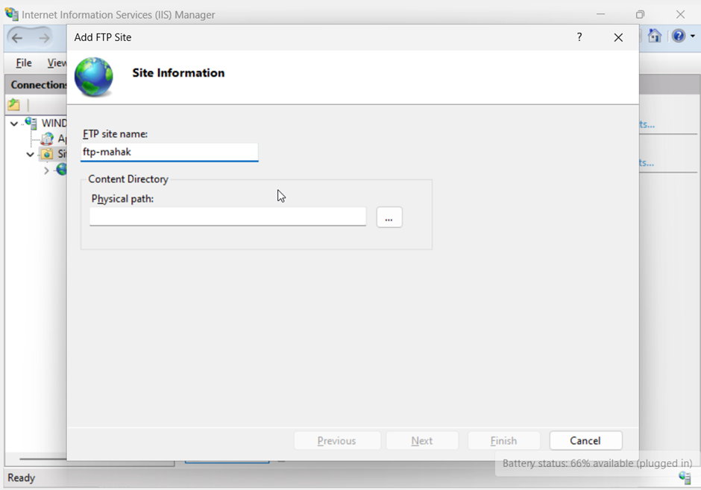Click the FTP site name input field
The width and height of the screenshot is (701, 490).
tap(169, 152)
